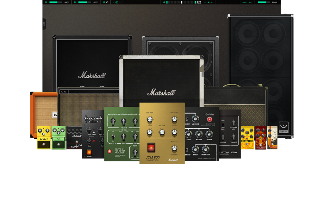
Task: Click the red pilot light on Softube amp
Action: pos(209,119)
